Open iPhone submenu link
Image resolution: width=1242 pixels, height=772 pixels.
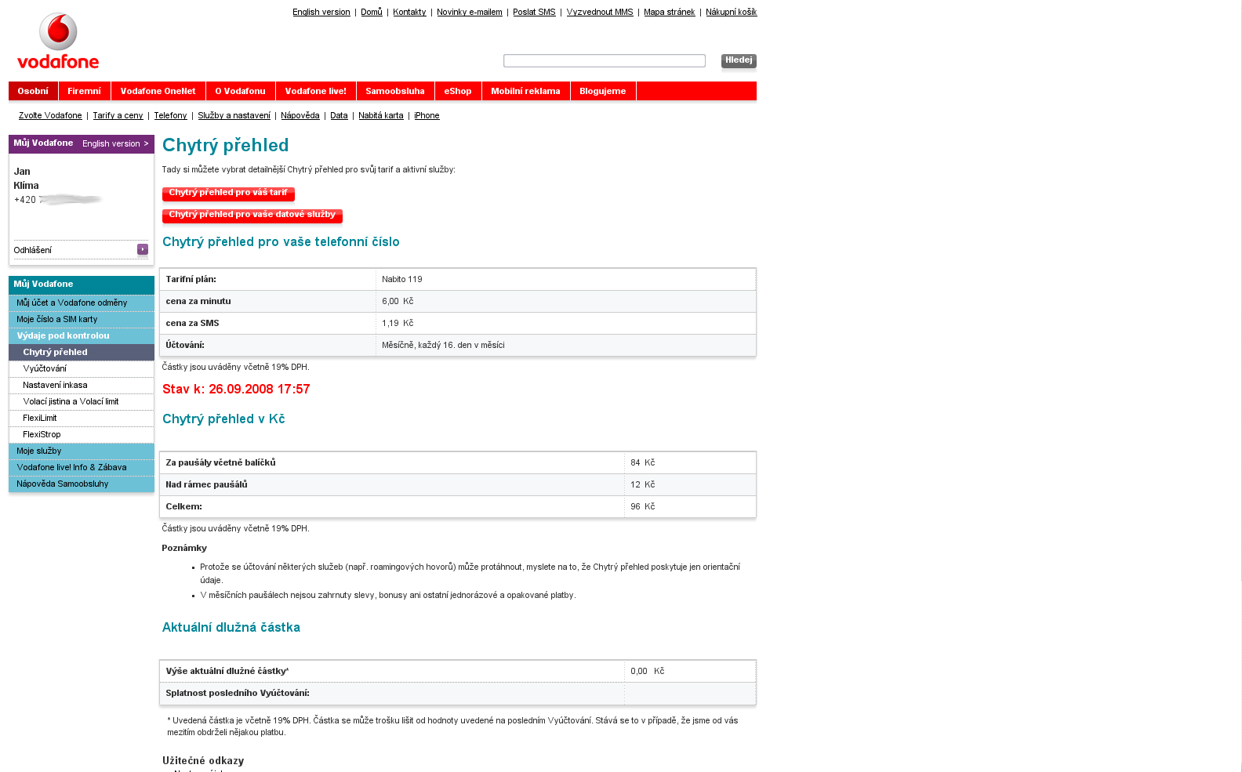tap(427, 115)
